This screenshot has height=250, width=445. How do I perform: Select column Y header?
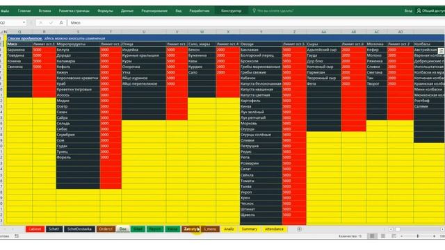click(x=261, y=32)
